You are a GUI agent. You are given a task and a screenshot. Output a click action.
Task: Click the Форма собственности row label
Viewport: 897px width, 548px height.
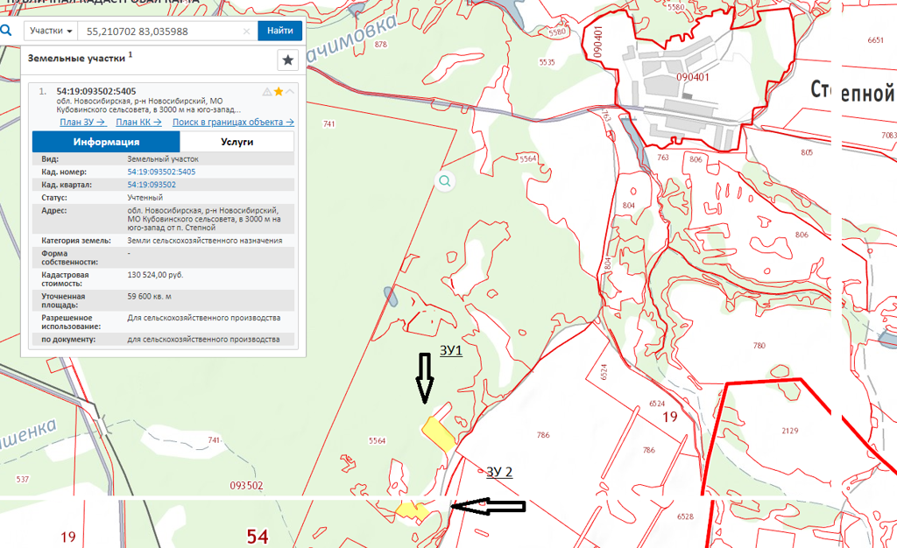69,257
